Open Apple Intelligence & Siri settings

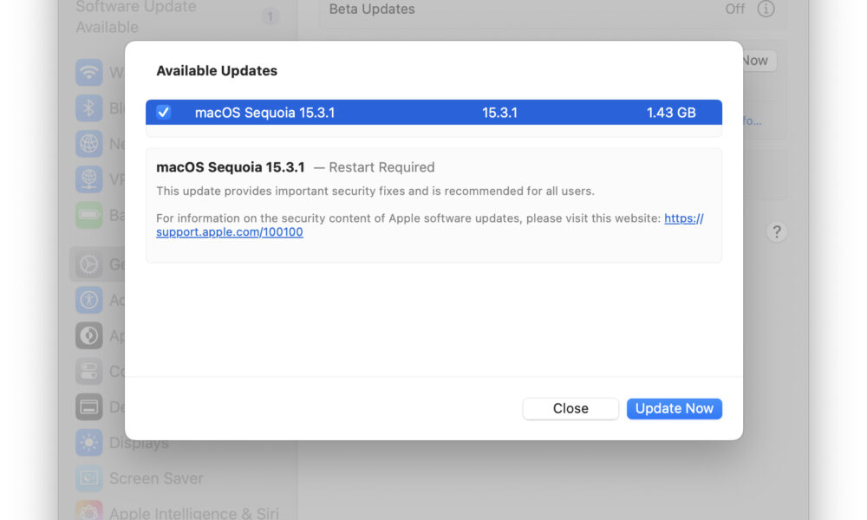(193, 513)
